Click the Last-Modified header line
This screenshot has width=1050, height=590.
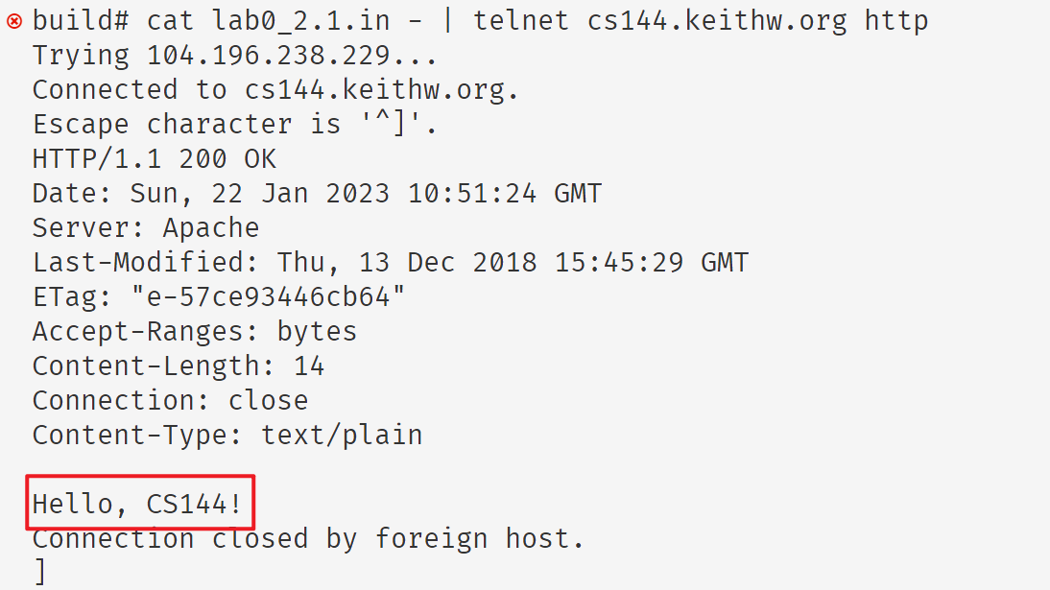(x=390, y=262)
